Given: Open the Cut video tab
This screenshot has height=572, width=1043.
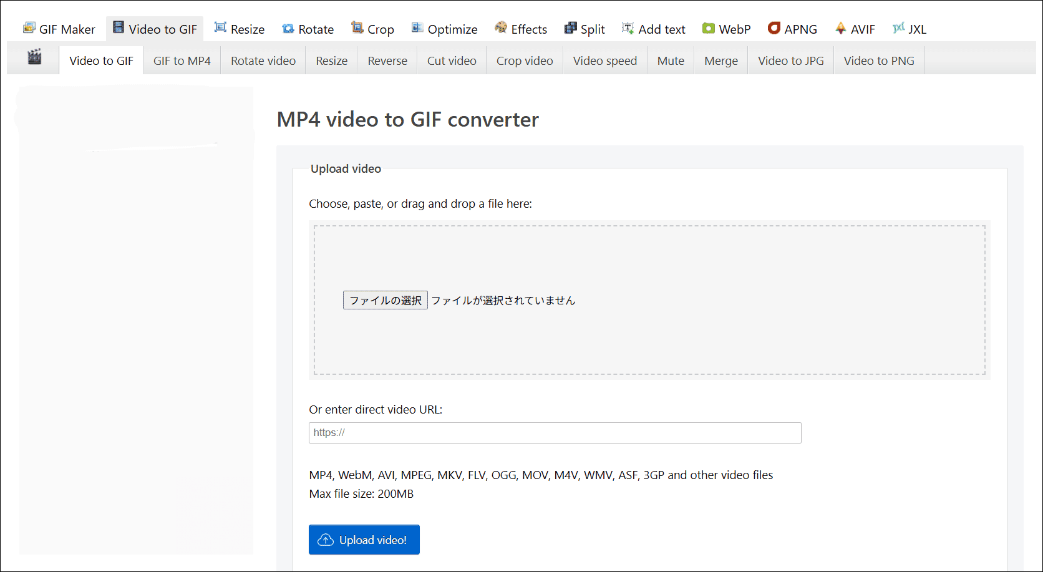Looking at the screenshot, I should (x=452, y=61).
